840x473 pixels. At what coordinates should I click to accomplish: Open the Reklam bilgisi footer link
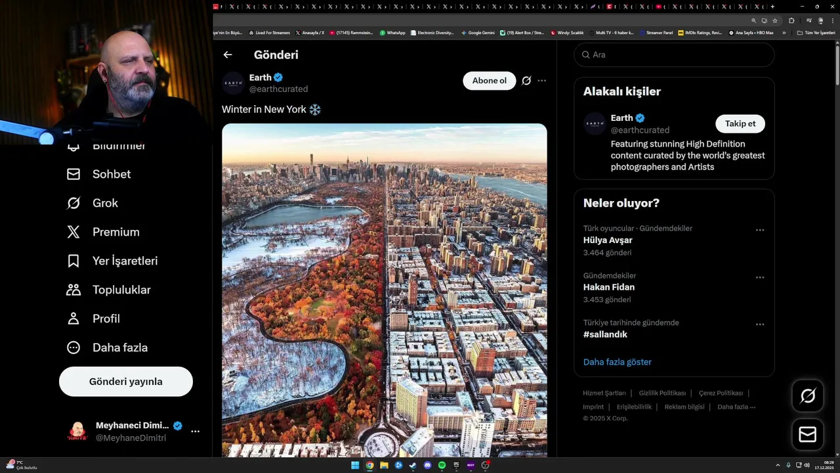(x=684, y=407)
